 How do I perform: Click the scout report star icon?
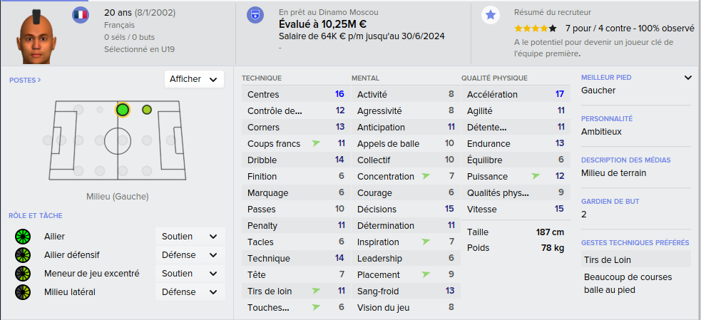point(491,15)
